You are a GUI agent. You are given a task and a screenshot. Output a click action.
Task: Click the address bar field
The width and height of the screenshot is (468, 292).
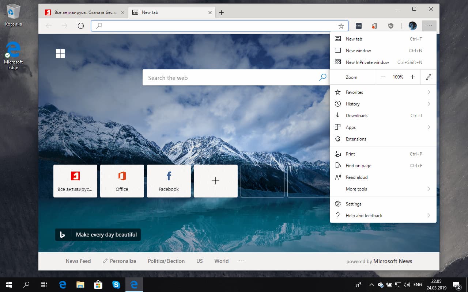pyautogui.click(x=220, y=26)
